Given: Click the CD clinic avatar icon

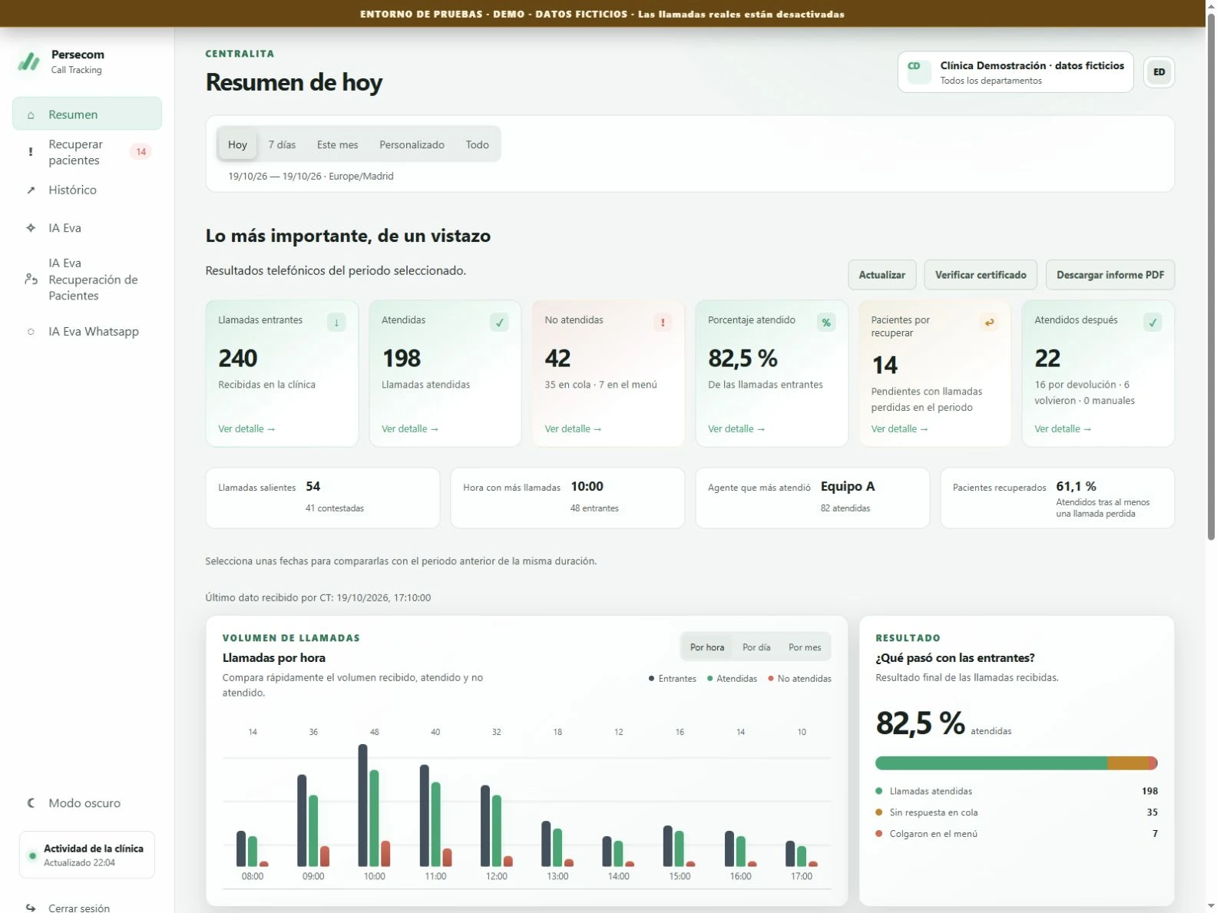Looking at the screenshot, I should pos(919,72).
